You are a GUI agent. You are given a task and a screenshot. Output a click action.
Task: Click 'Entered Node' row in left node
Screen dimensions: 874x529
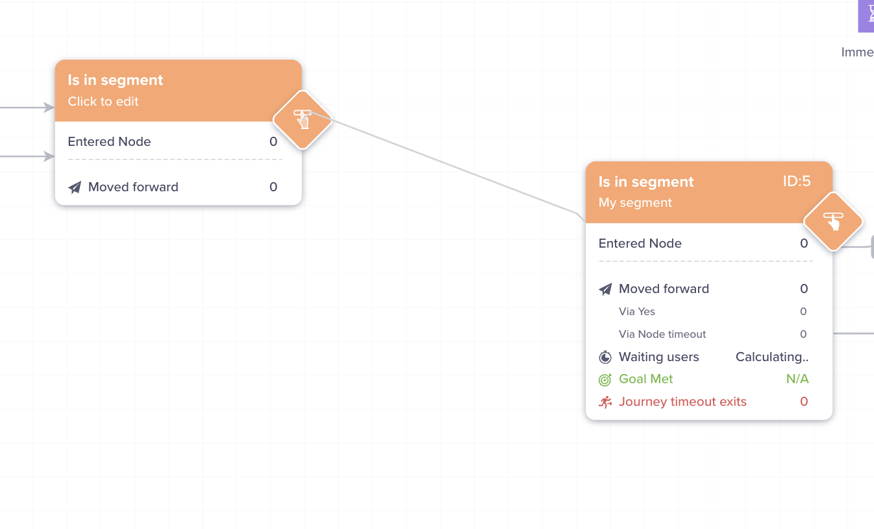pos(172,142)
